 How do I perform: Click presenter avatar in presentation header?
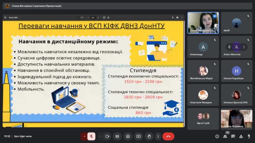click(7, 6)
